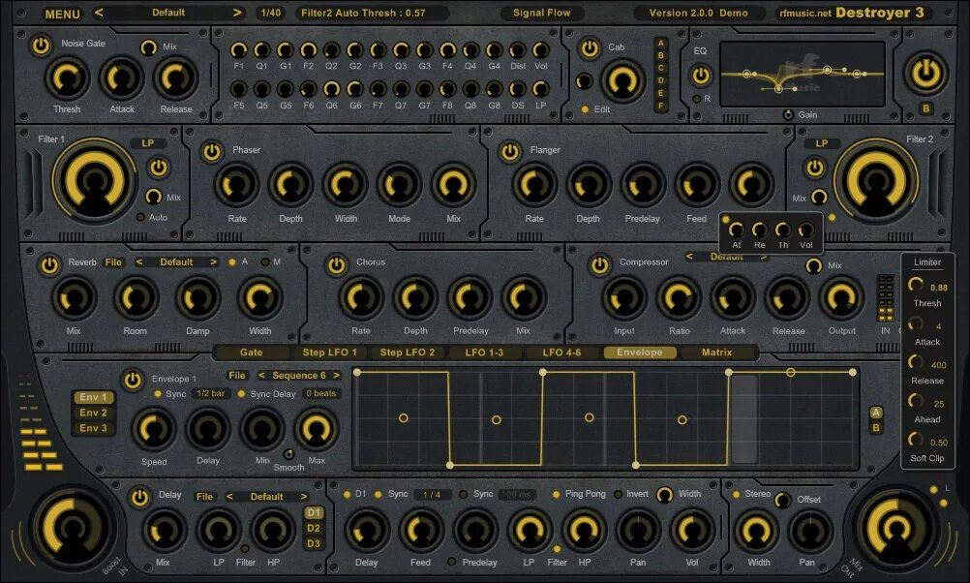Click the large master power button
Image resolution: width=970 pixels, height=583 pixels.
coord(926,73)
